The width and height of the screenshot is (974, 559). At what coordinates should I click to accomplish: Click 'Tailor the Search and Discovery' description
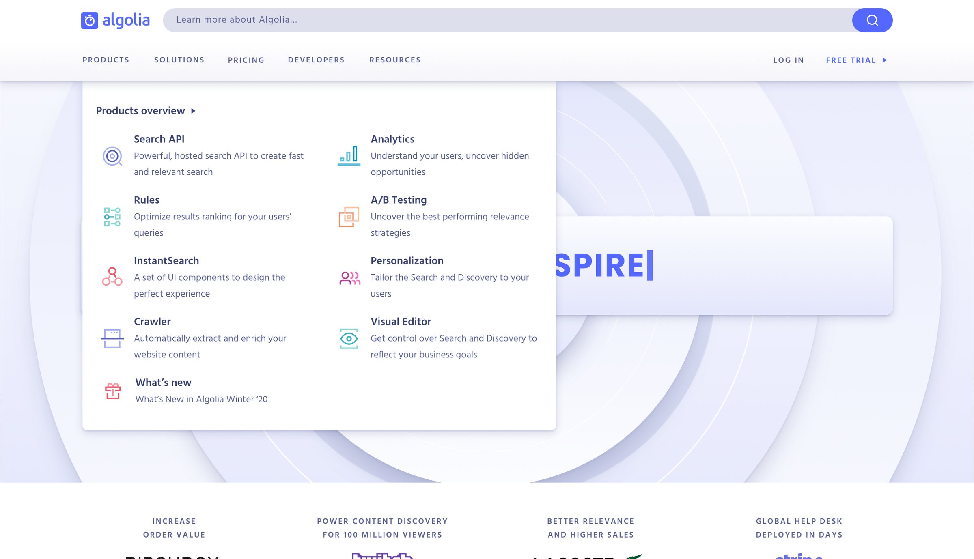[x=450, y=286]
